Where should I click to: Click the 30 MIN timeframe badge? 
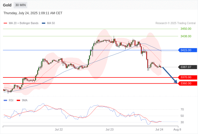(x=20, y=5)
